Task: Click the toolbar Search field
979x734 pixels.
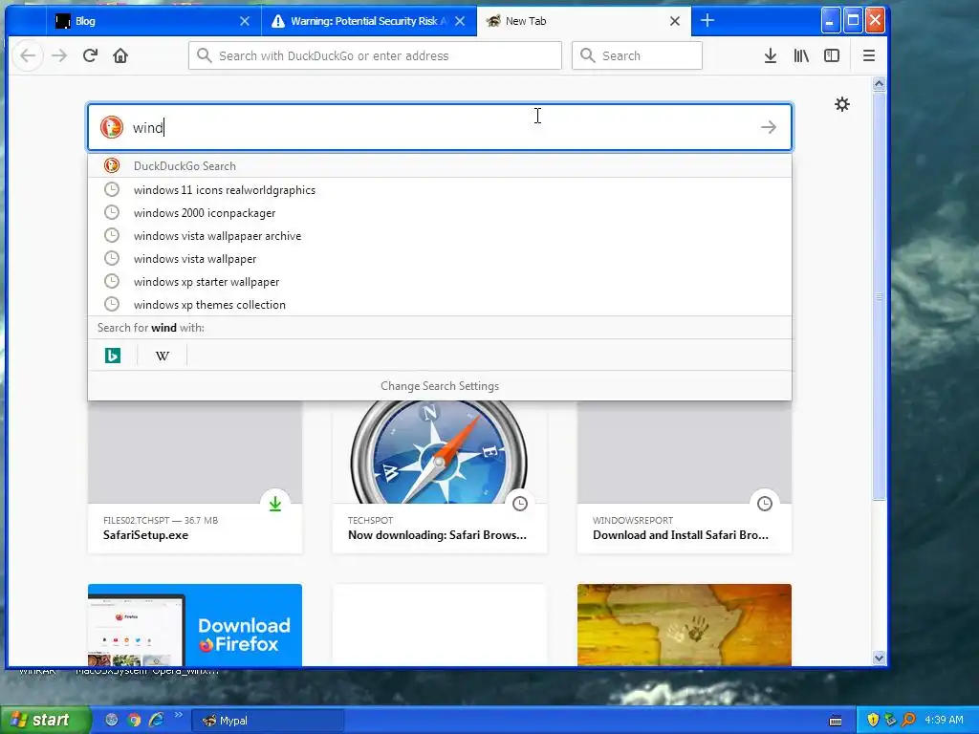Action: coord(637,55)
